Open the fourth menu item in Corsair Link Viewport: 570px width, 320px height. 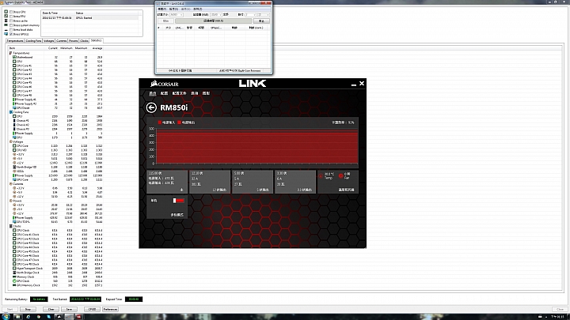pyautogui.click(x=195, y=93)
